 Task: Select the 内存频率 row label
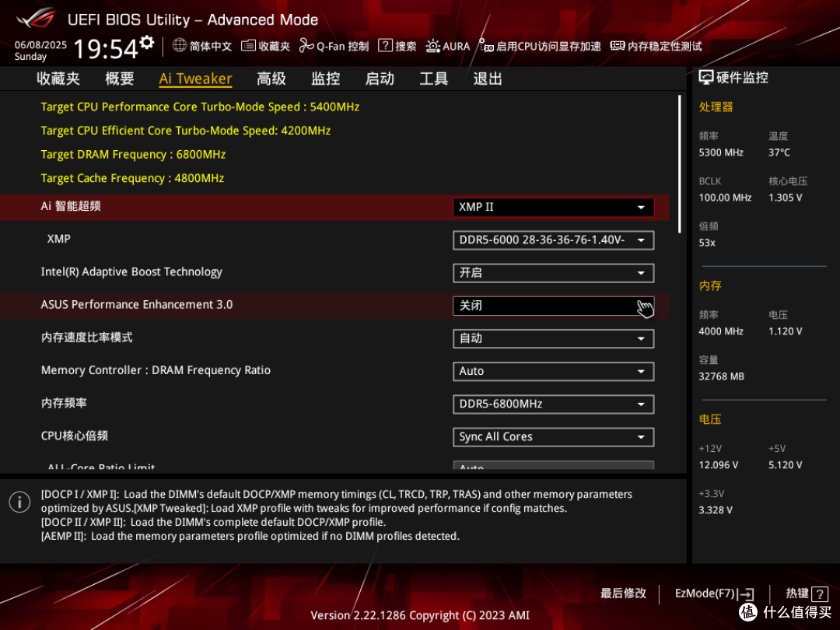pos(64,403)
